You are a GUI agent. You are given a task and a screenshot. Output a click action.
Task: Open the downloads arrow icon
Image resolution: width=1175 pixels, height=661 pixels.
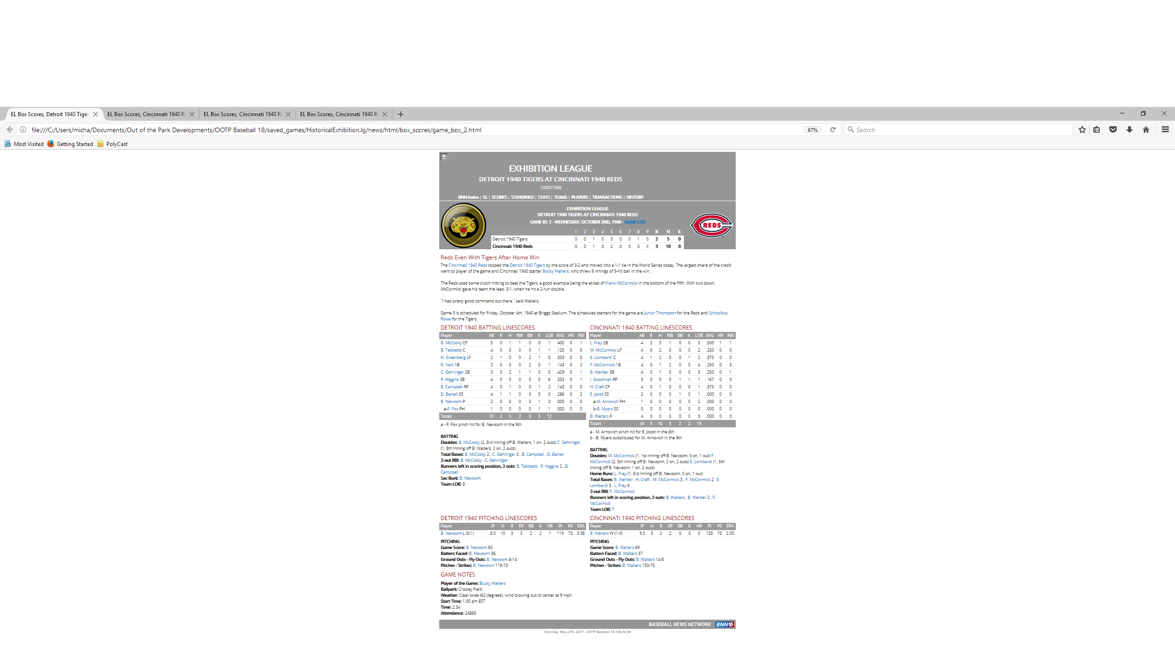pos(1130,130)
